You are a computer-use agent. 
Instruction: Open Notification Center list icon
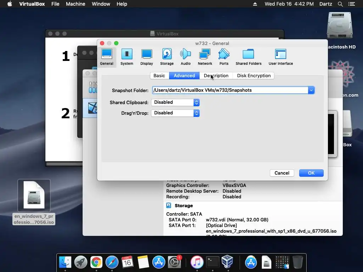click(351, 4)
